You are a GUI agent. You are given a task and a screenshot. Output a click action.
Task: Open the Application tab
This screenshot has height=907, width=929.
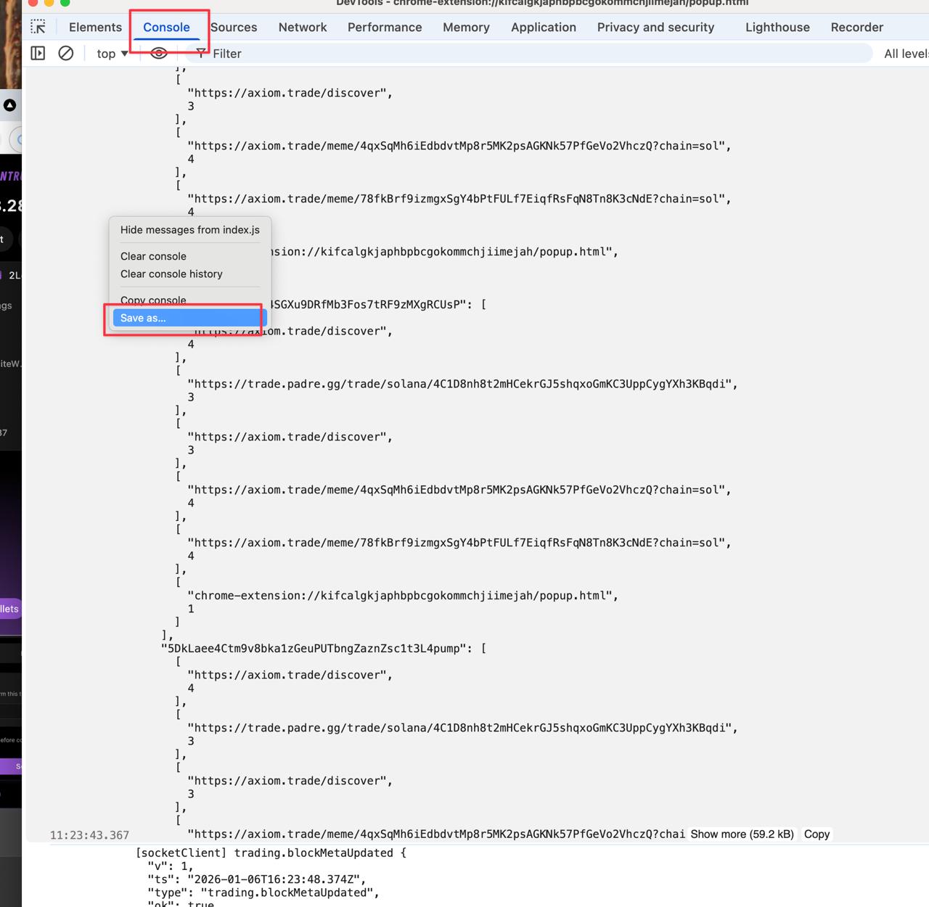pos(543,27)
